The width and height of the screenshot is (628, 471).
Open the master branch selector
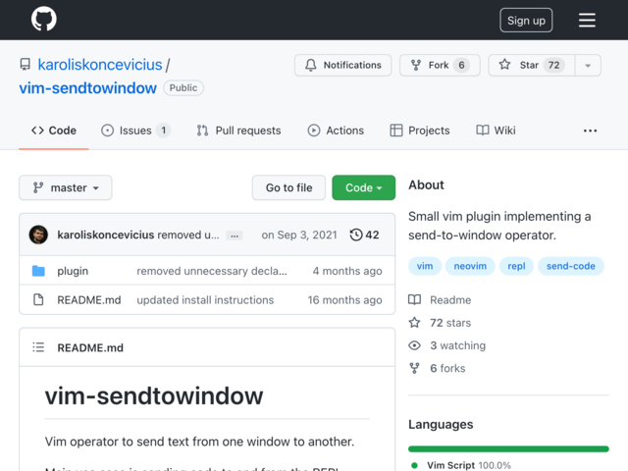point(66,187)
